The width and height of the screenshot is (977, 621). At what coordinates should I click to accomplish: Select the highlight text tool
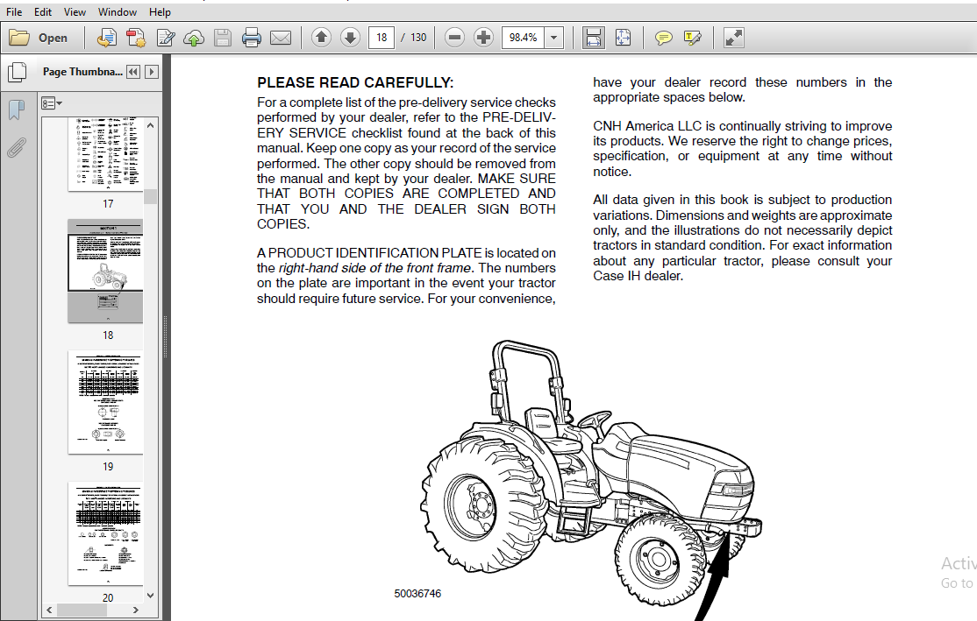pos(692,38)
